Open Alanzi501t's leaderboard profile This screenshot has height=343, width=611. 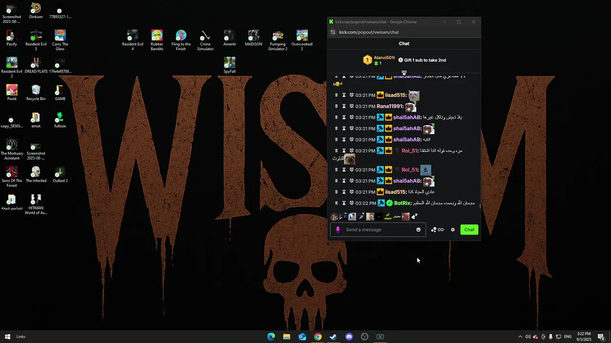point(384,58)
